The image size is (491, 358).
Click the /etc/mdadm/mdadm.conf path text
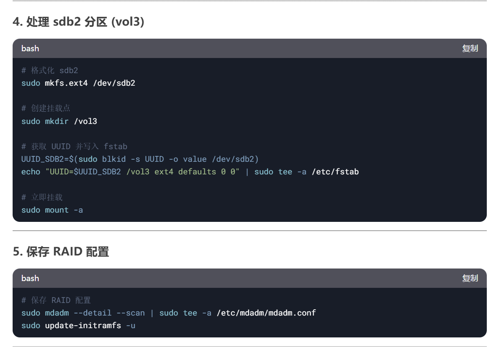click(x=266, y=313)
